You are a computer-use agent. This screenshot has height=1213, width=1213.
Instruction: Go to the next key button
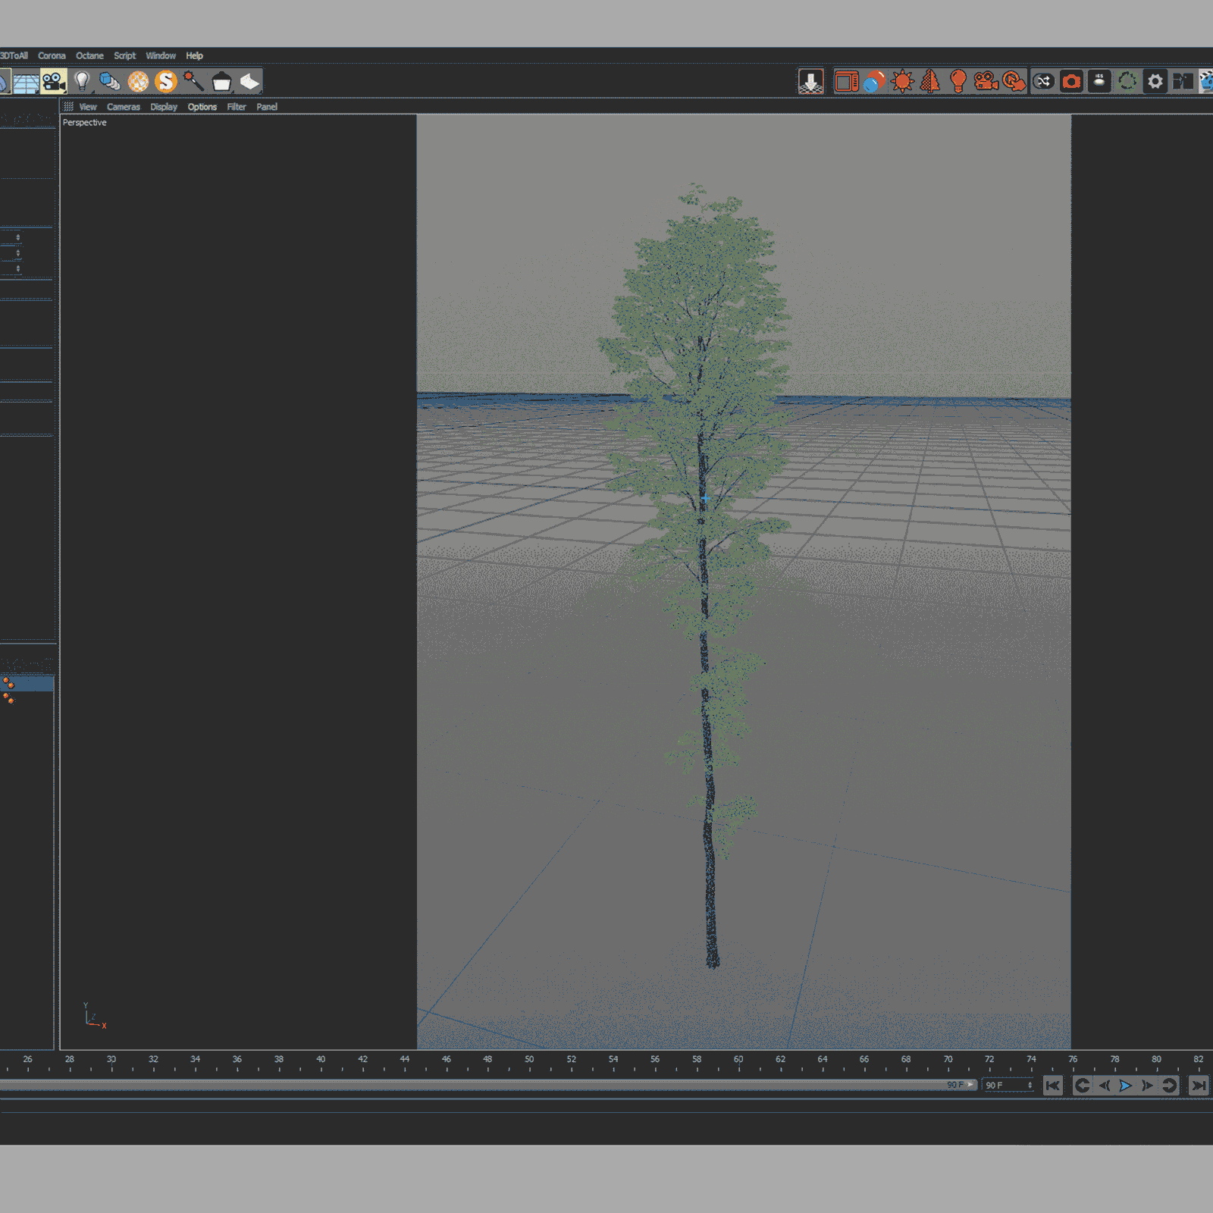[x=1169, y=1086]
